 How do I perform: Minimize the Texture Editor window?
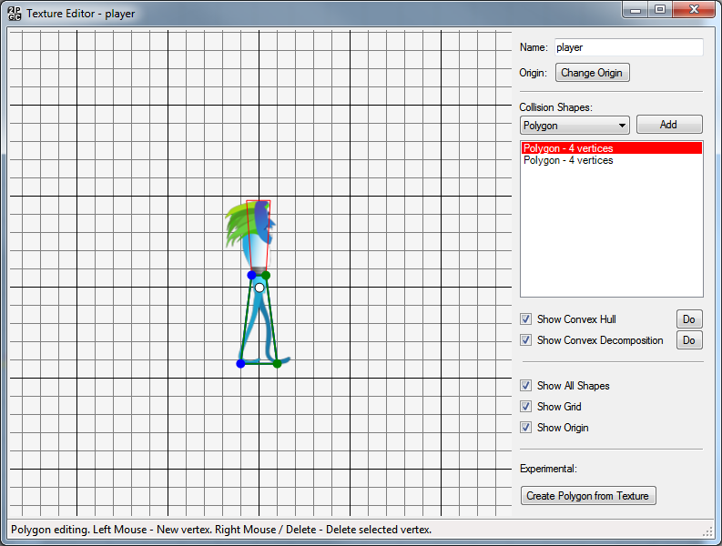636,10
